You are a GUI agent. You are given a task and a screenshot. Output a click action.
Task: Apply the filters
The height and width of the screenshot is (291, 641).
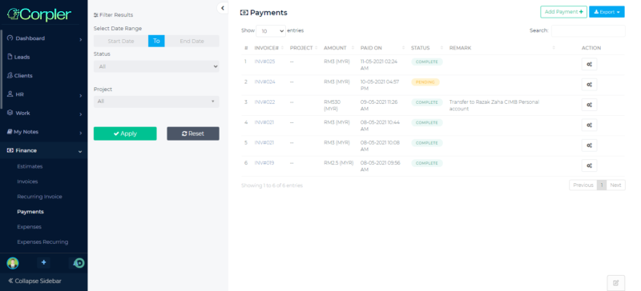(x=125, y=134)
